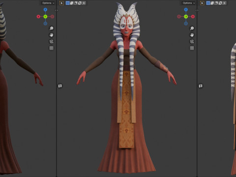The width and height of the screenshot is (236, 177).
Task: Click green Y axis on left viewport gizmo
Action: [45, 17]
